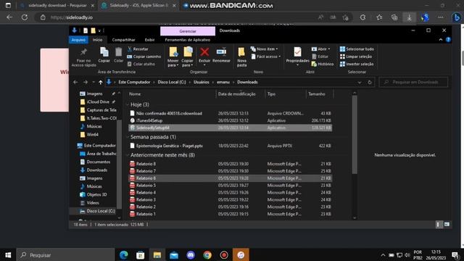Click Este Computador breadcrumb
Image resolution: width=464 pixels, height=261 pixels.
[134, 82]
